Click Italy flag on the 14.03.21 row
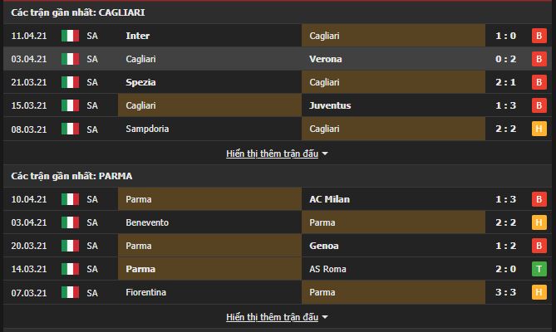 tap(70, 269)
